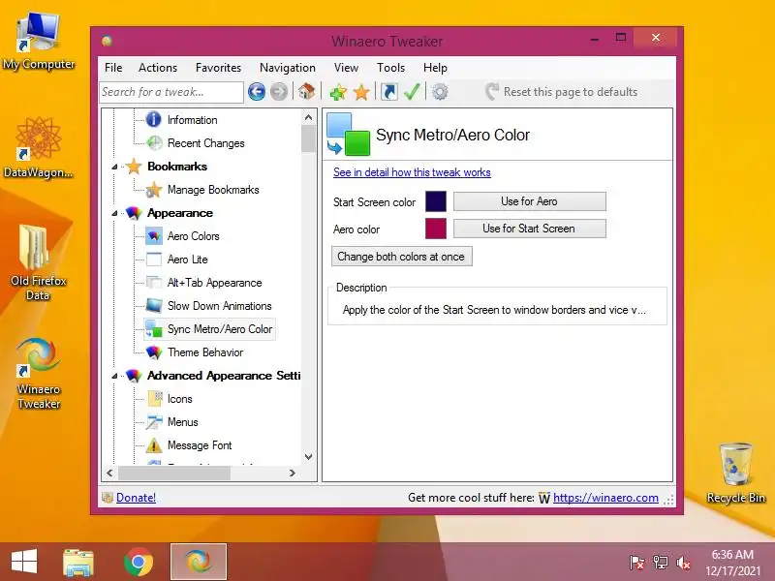Collapse the Appearance tree node
Image resolution: width=775 pixels, height=581 pixels.
(114, 213)
